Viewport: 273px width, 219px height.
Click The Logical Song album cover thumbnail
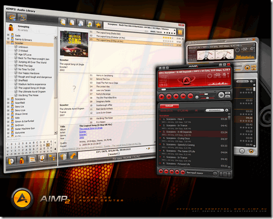tap(74, 44)
